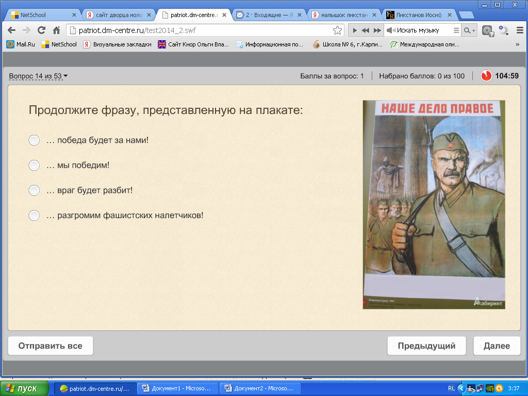Viewport: 528px width, 396px height.
Task: Switch to patriot.dm-centre.ru taskbar item
Action: 95,389
